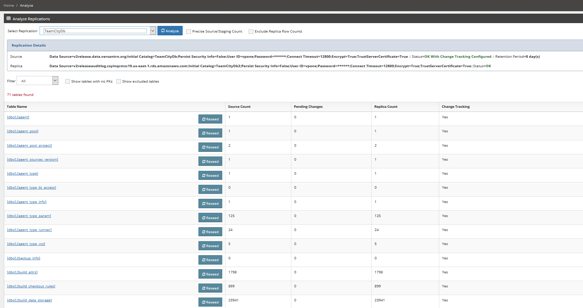This screenshot has height=308, width=583.
Task: Reseed the agent_type_param table
Action: [210, 218]
